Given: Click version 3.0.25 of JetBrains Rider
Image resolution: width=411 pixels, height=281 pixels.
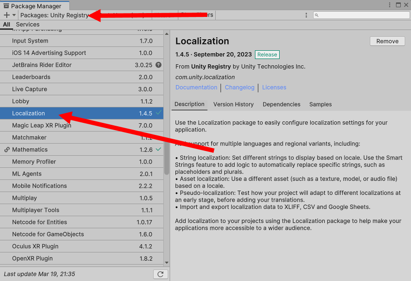Looking at the screenshot, I should click(143, 65).
